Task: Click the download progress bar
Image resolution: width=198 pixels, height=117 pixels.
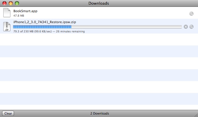Action: [97, 27]
